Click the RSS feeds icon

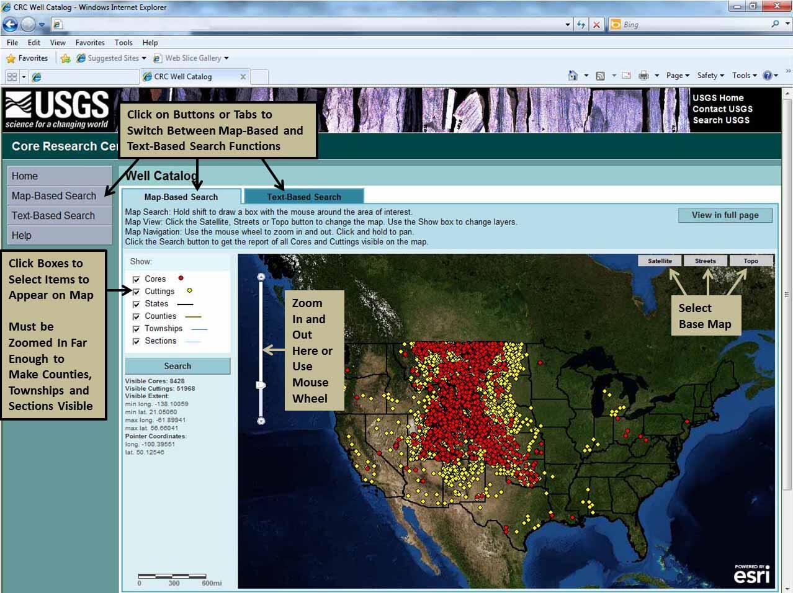coord(600,76)
